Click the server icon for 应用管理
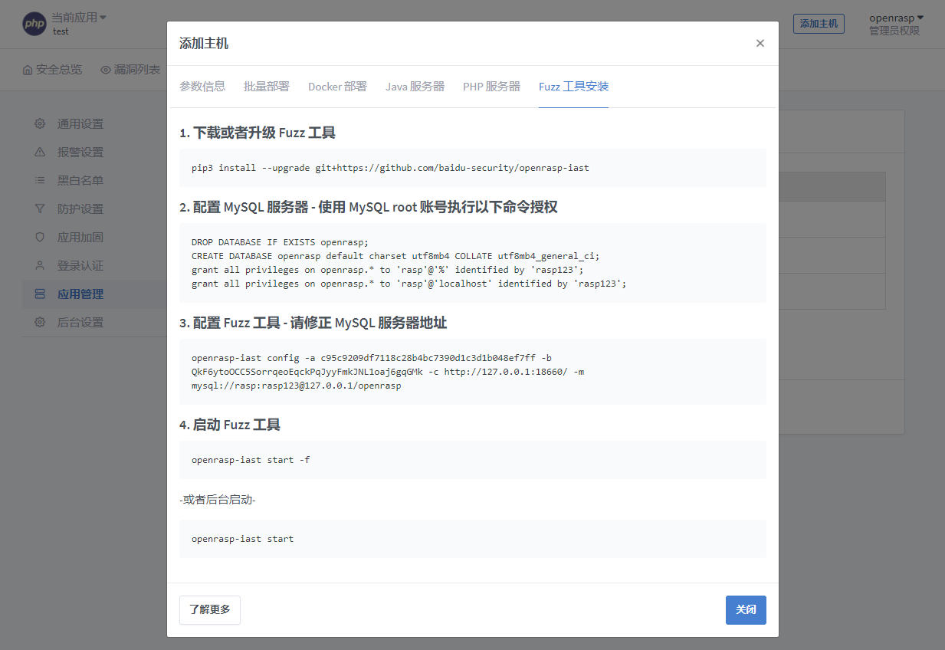The image size is (945, 650). [x=40, y=294]
